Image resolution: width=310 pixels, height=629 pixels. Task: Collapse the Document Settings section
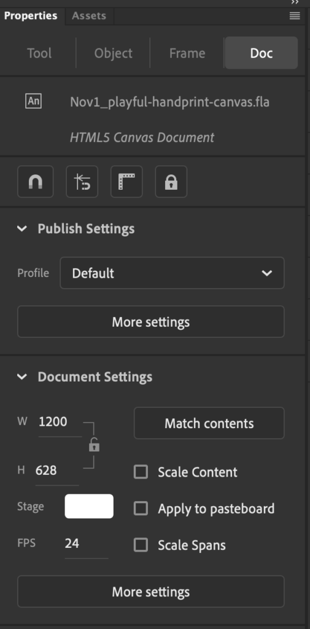pyautogui.click(x=22, y=377)
